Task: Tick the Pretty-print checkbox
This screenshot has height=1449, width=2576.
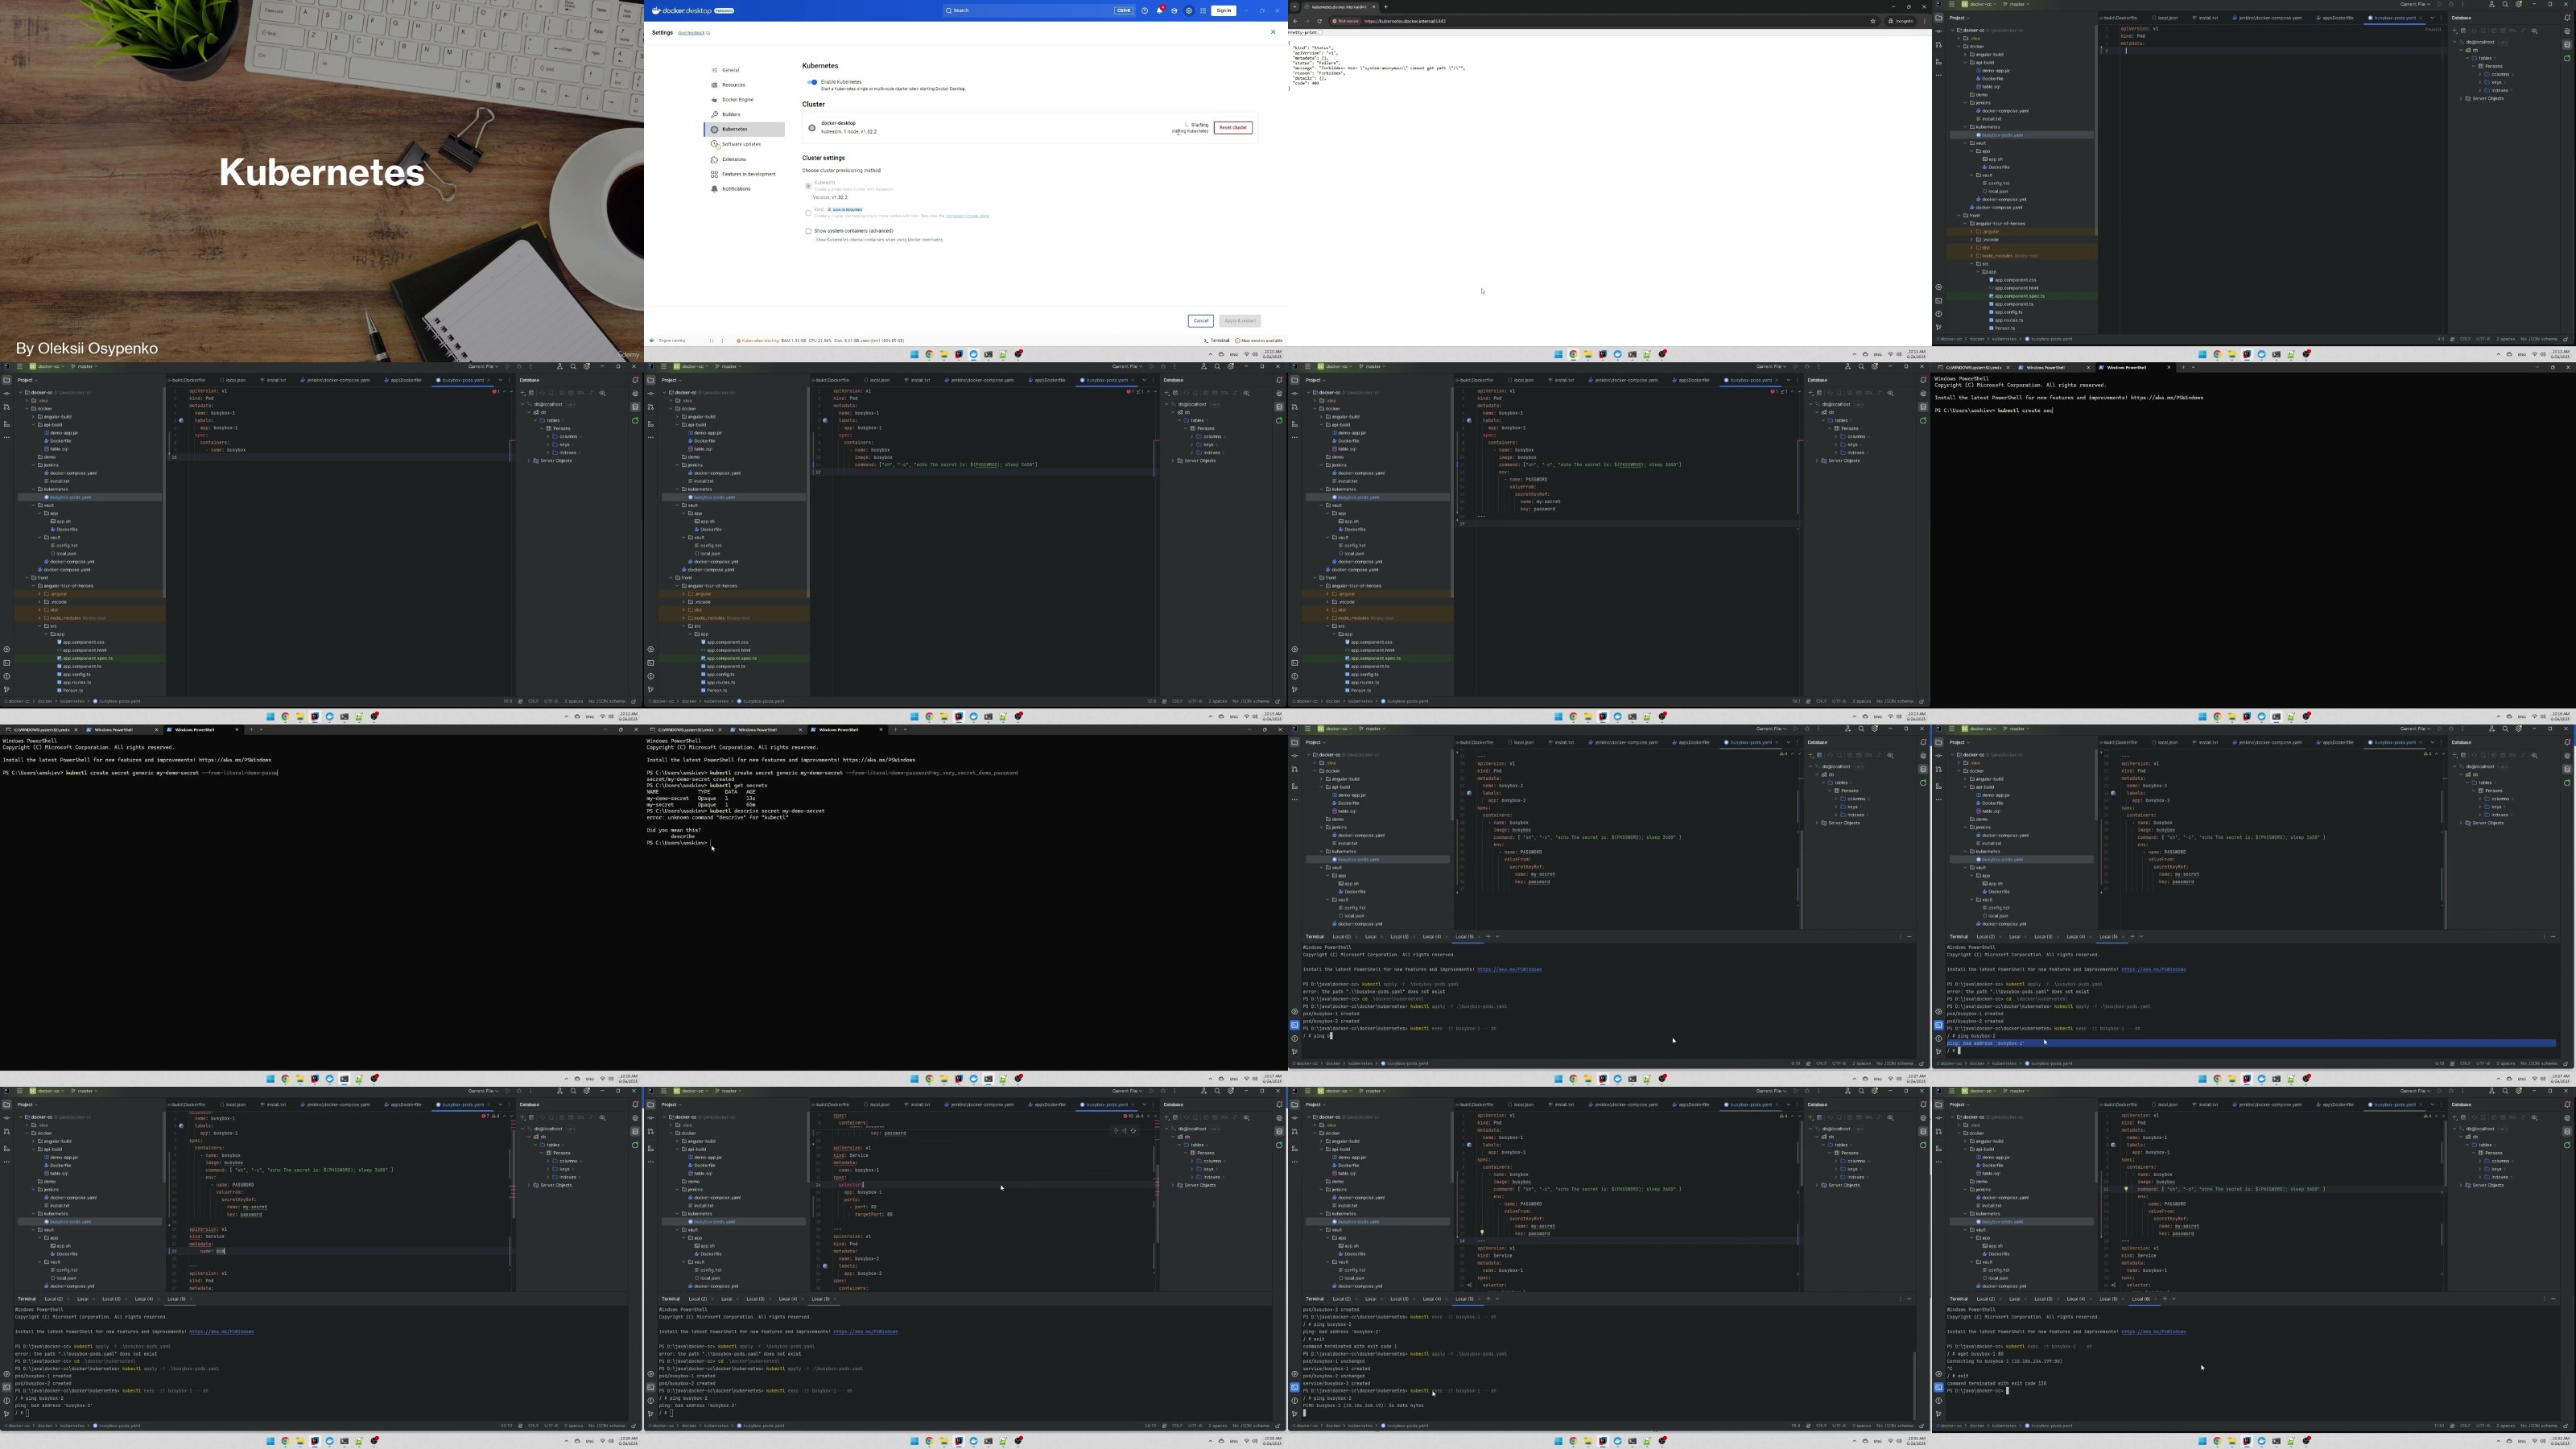Action: pos(1321,33)
